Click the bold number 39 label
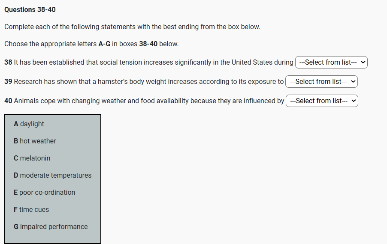This screenshot has width=387, height=244. coord(8,82)
